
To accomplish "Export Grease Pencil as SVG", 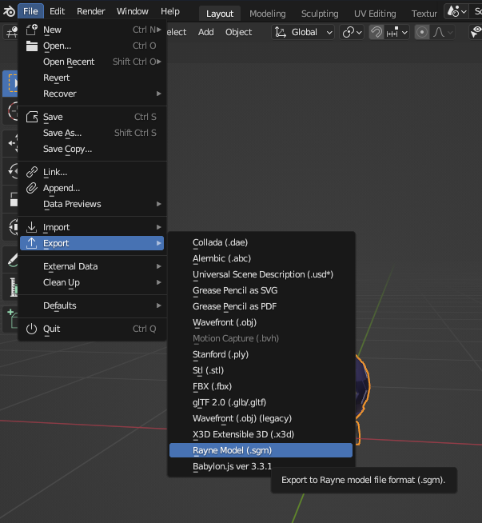I will pyautogui.click(x=261, y=290).
